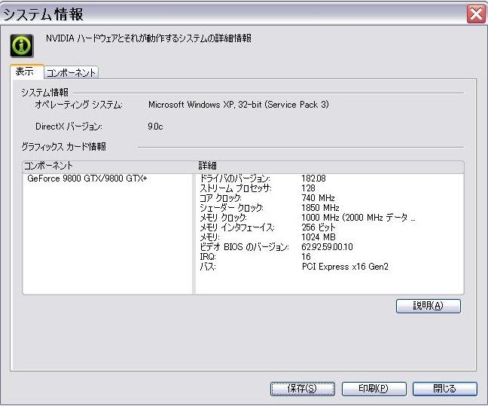Image resolution: width=488 pixels, height=406 pixels.
Task: Click the ストリーム プロセッサ value 128
Action: point(308,188)
